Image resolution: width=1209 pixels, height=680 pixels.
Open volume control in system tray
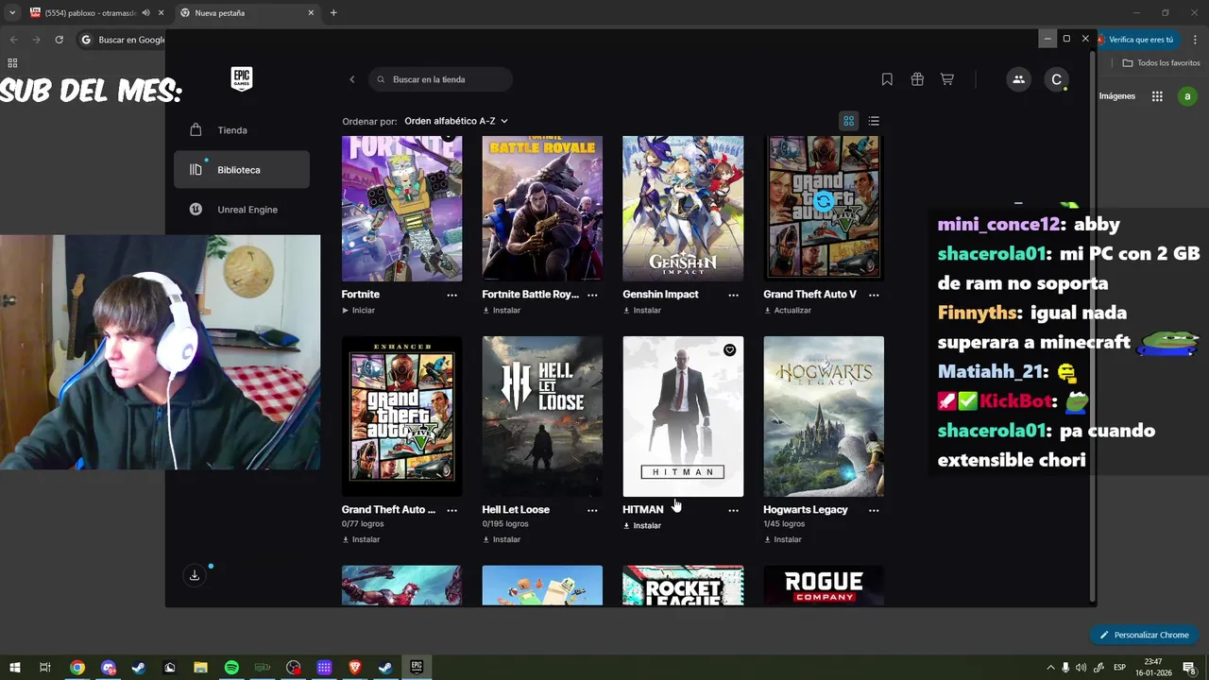(1081, 668)
